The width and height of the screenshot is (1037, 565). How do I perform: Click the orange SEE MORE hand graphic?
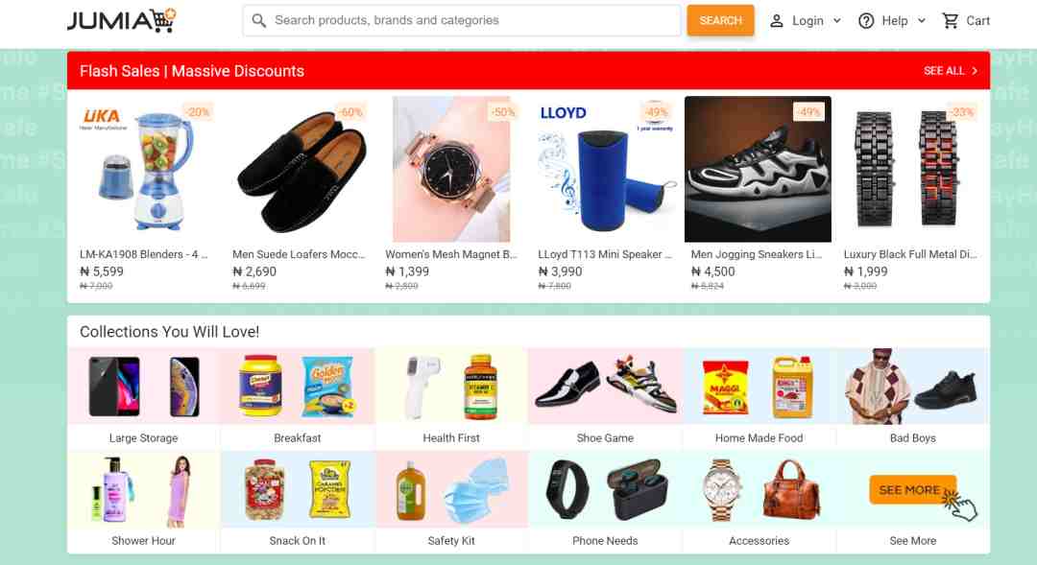pyautogui.click(x=923, y=496)
